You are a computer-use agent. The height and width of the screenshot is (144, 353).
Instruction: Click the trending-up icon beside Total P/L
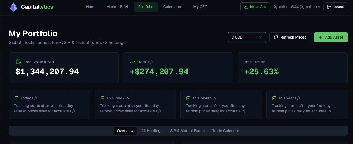[133, 62]
